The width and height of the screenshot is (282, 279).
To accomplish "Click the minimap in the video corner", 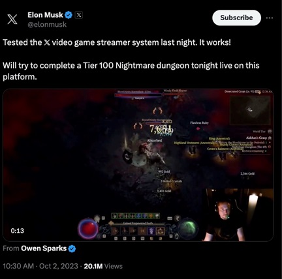I will pyautogui.click(x=250, y=110).
